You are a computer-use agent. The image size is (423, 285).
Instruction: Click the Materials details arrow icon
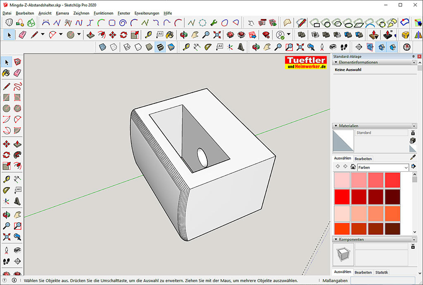(413, 167)
